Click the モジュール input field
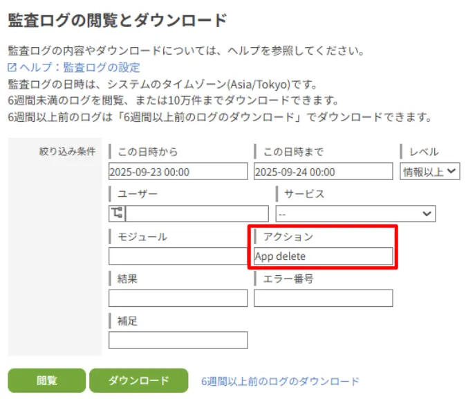Screen dimensions: 466x399 [x=178, y=256]
